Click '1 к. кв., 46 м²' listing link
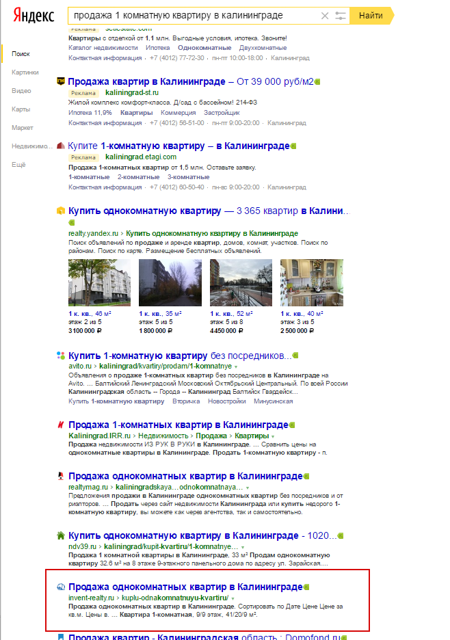Screen dimensions: 450x640 [x=90, y=313]
